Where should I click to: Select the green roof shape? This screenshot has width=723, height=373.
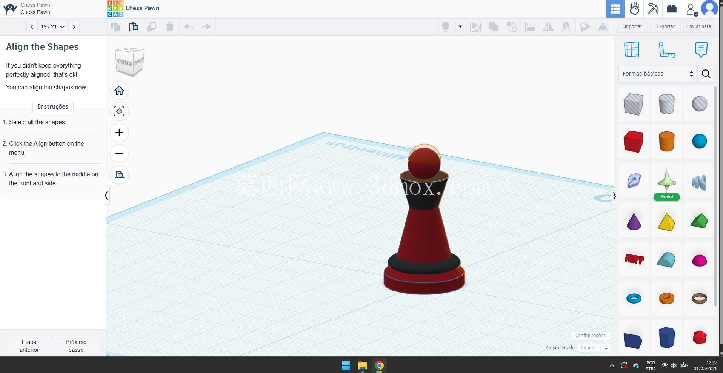(699, 221)
